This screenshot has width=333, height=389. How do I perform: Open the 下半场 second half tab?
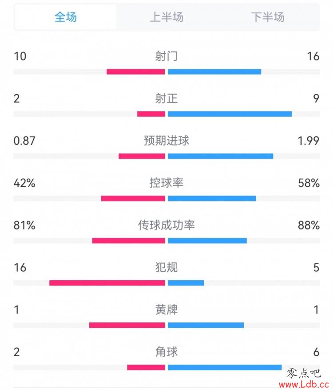coord(267,17)
